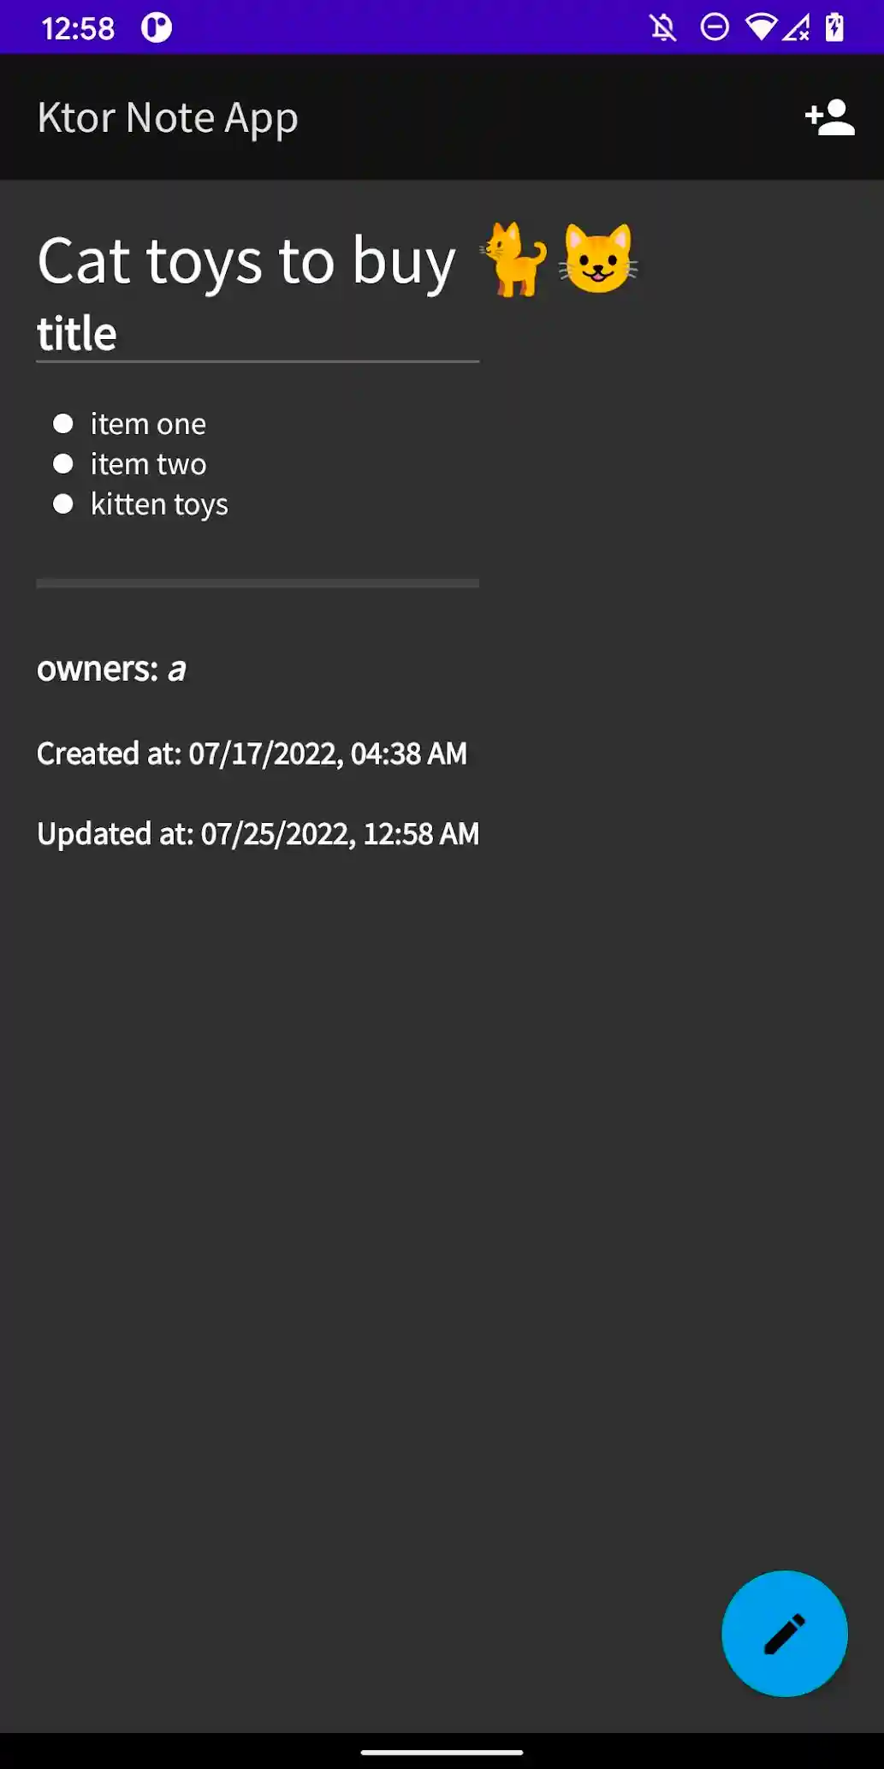Tap the circular app icon beside clock
884x1769 pixels.
coord(157,28)
